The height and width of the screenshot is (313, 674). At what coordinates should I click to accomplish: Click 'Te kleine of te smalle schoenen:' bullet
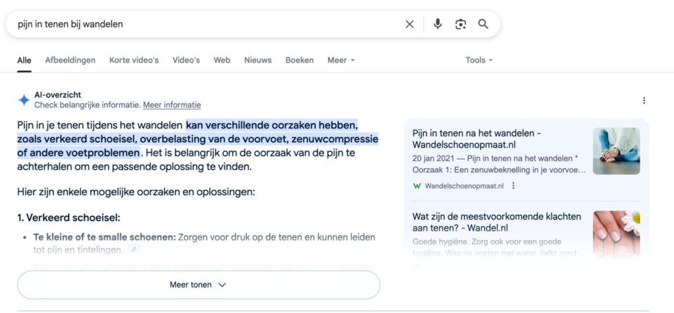click(105, 237)
